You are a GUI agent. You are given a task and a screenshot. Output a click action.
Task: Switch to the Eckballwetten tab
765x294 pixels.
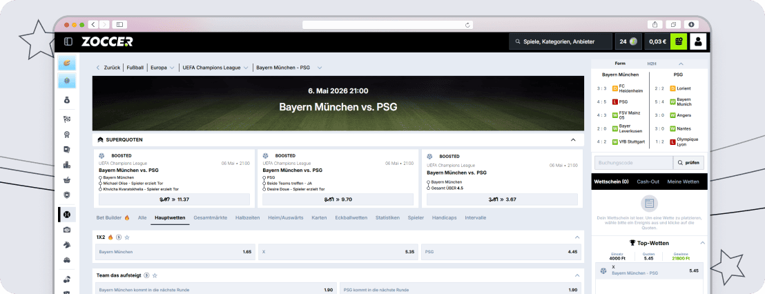pos(351,218)
